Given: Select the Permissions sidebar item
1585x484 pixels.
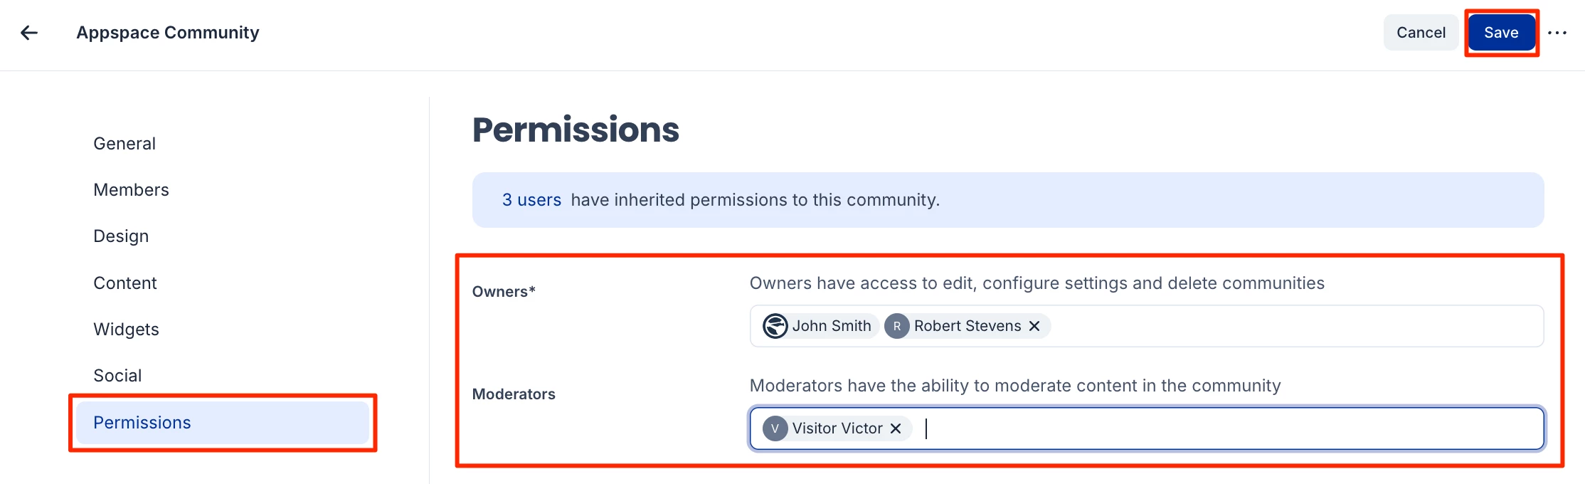Looking at the screenshot, I should click(142, 423).
